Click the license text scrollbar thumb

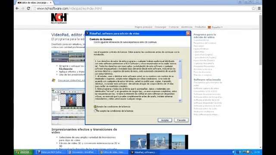coord(180,71)
